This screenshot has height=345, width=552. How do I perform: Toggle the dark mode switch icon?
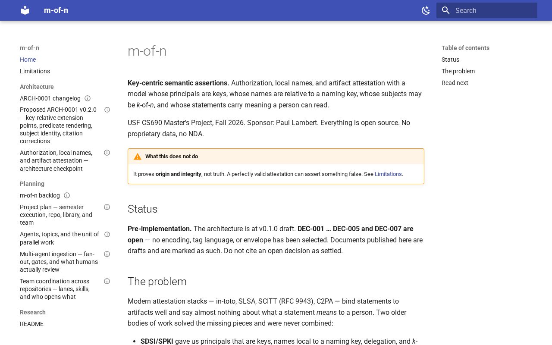point(426,10)
